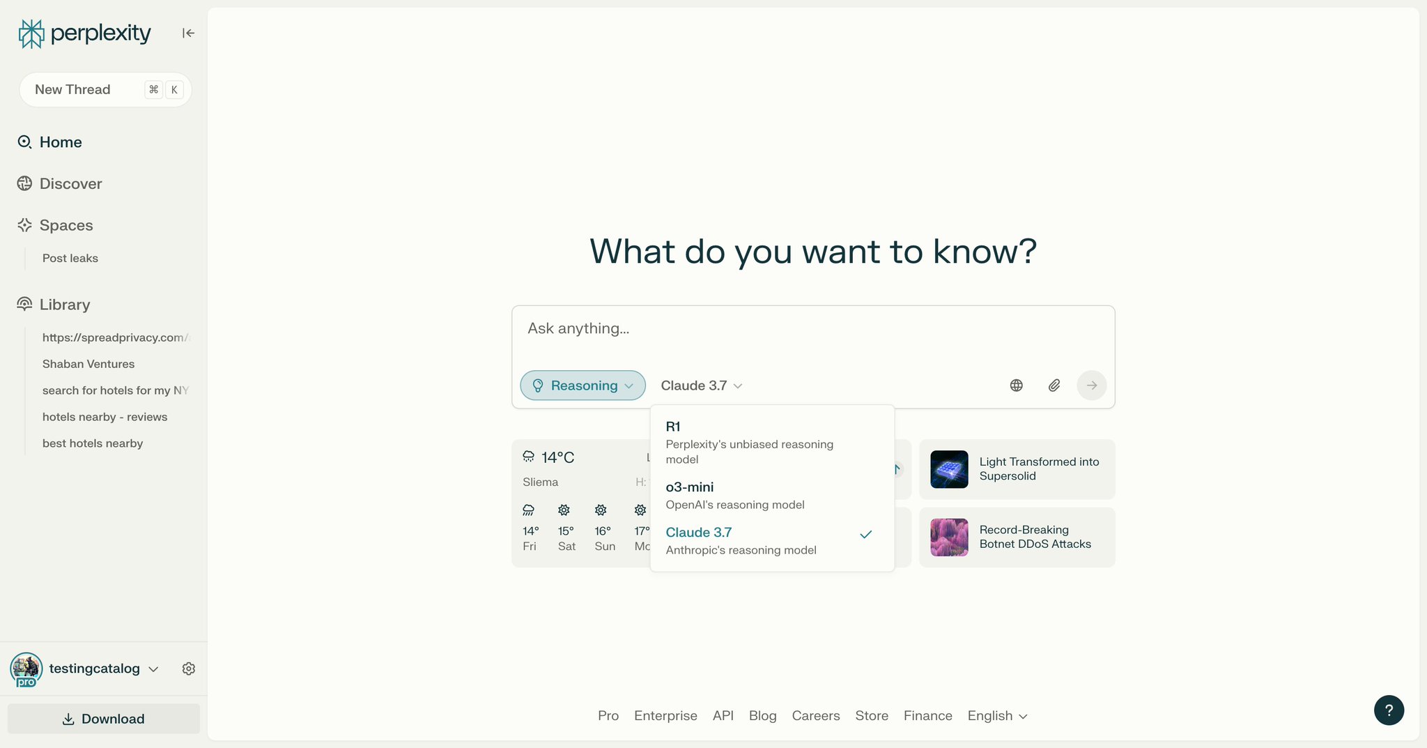The image size is (1427, 748).
Task: Select Claude 3.7 checked option
Action: (772, 540)
